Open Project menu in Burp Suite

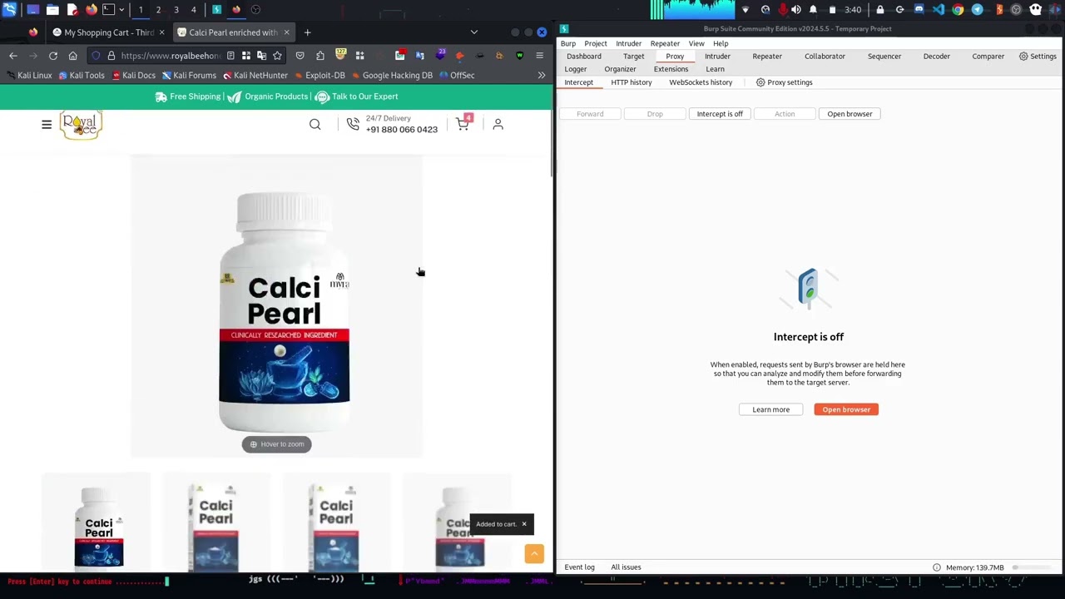596,43
